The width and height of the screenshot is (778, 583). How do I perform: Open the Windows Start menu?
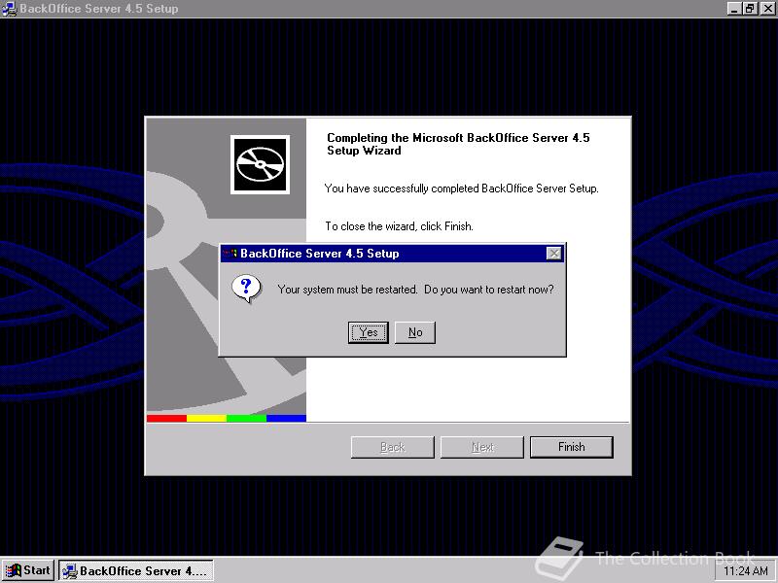(28, 570)
